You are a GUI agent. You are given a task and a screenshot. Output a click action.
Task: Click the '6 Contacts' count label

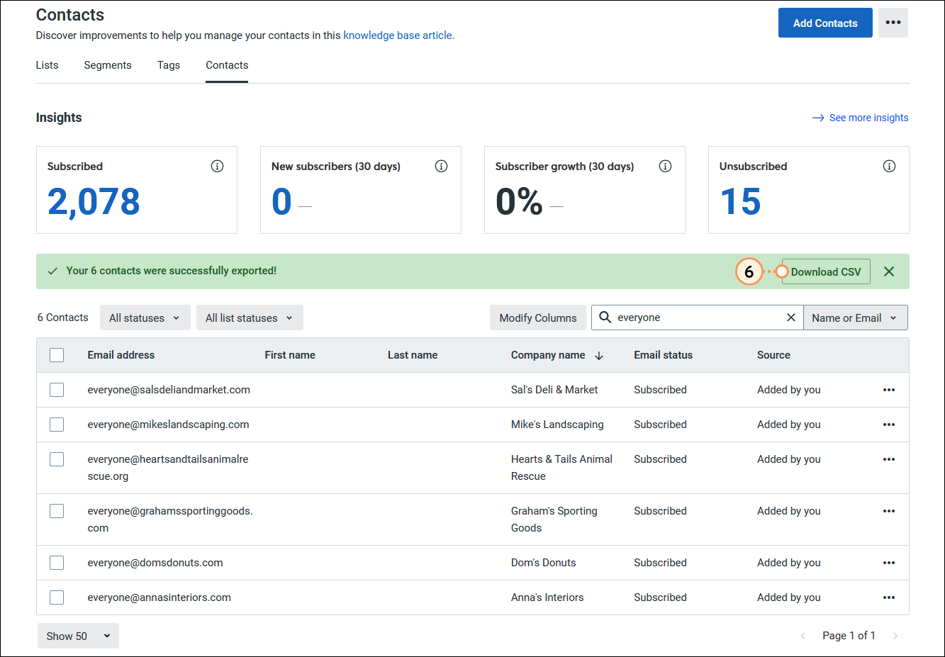[x=63, y=318]
